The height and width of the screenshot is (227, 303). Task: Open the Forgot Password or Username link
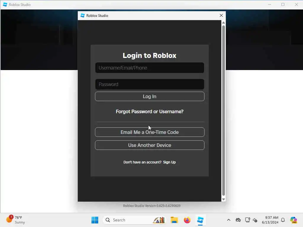tap(149, 111)
